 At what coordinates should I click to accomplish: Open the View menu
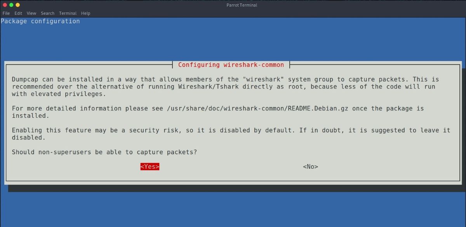tap(31, 13)
